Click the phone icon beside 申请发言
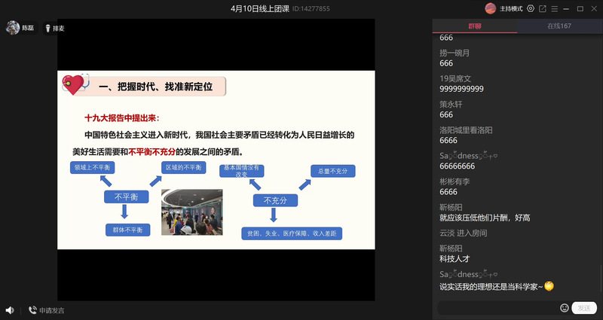The width and height of the screenshot is (603, 320). [32, 309]
